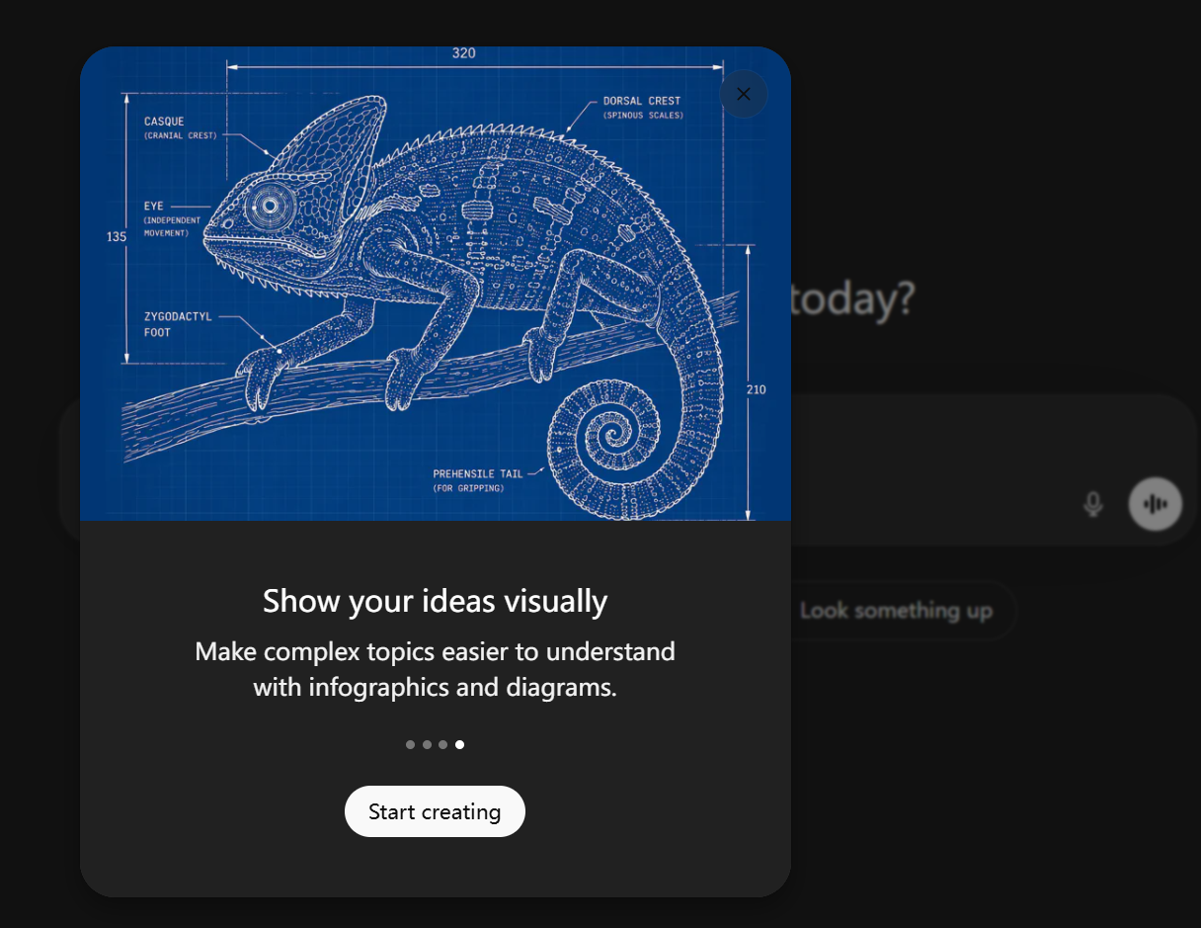Close the Show your ideas visually dialog
The width and height of the screenshot is (1201, 928).
[x=744, y=94]
